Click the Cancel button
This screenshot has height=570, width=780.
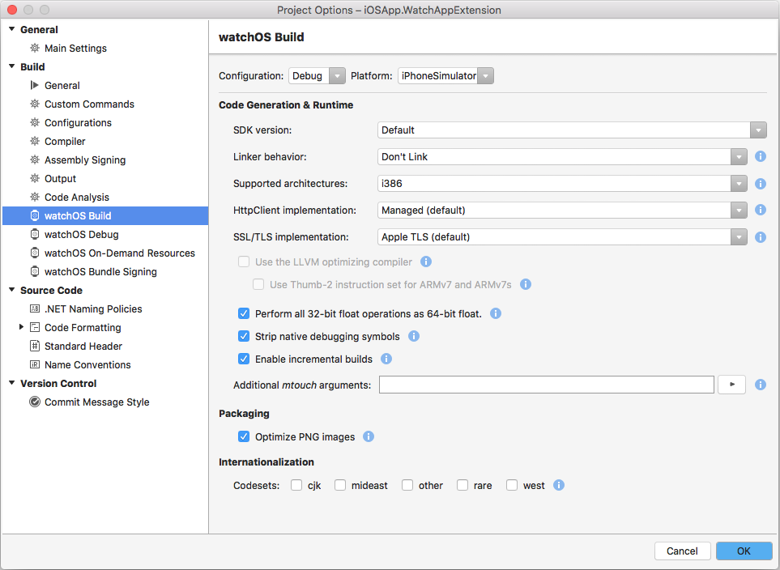682,551
